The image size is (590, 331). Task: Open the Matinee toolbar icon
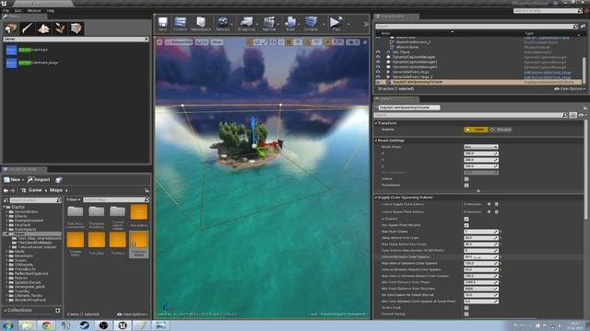269,24
